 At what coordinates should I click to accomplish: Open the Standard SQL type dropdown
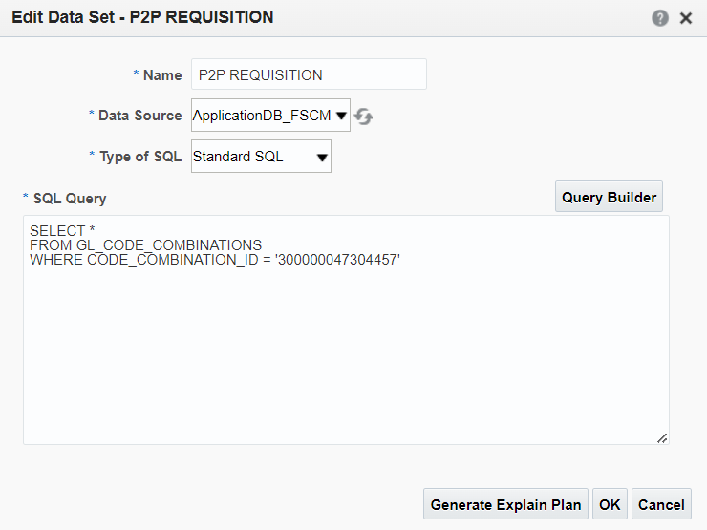pos(261,157)
